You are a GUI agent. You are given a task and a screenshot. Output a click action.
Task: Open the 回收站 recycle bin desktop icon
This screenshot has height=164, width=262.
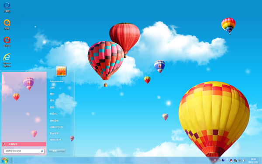tap(7, 42)
